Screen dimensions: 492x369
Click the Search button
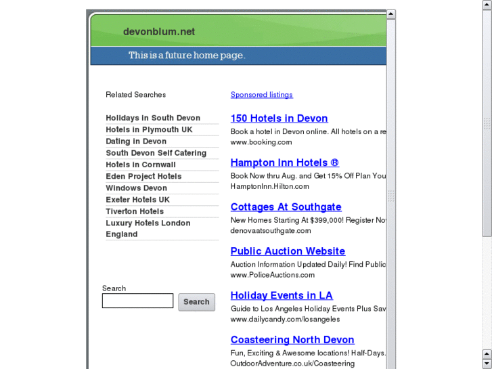tap(197, 302)
